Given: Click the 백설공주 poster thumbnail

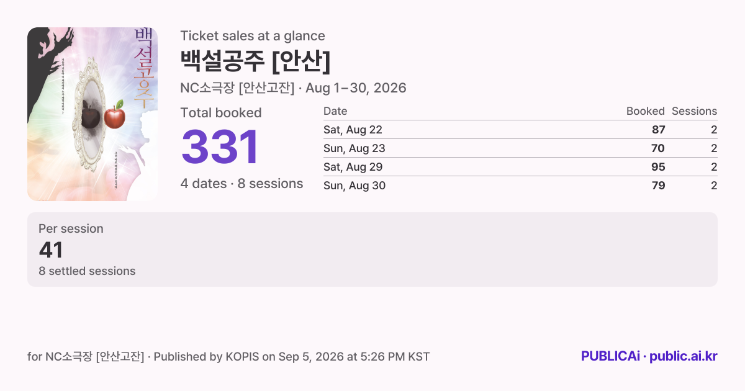Looking at the screenshot, I should point(93,114).
